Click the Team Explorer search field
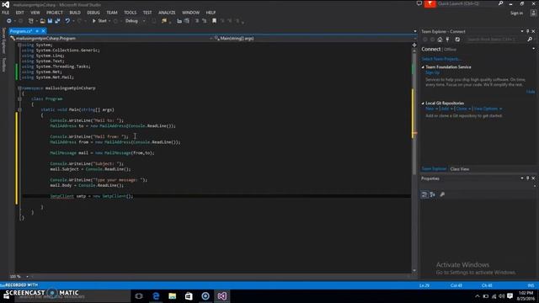The width and height of the screenshot is (539, 303). (x=496, y=40)
